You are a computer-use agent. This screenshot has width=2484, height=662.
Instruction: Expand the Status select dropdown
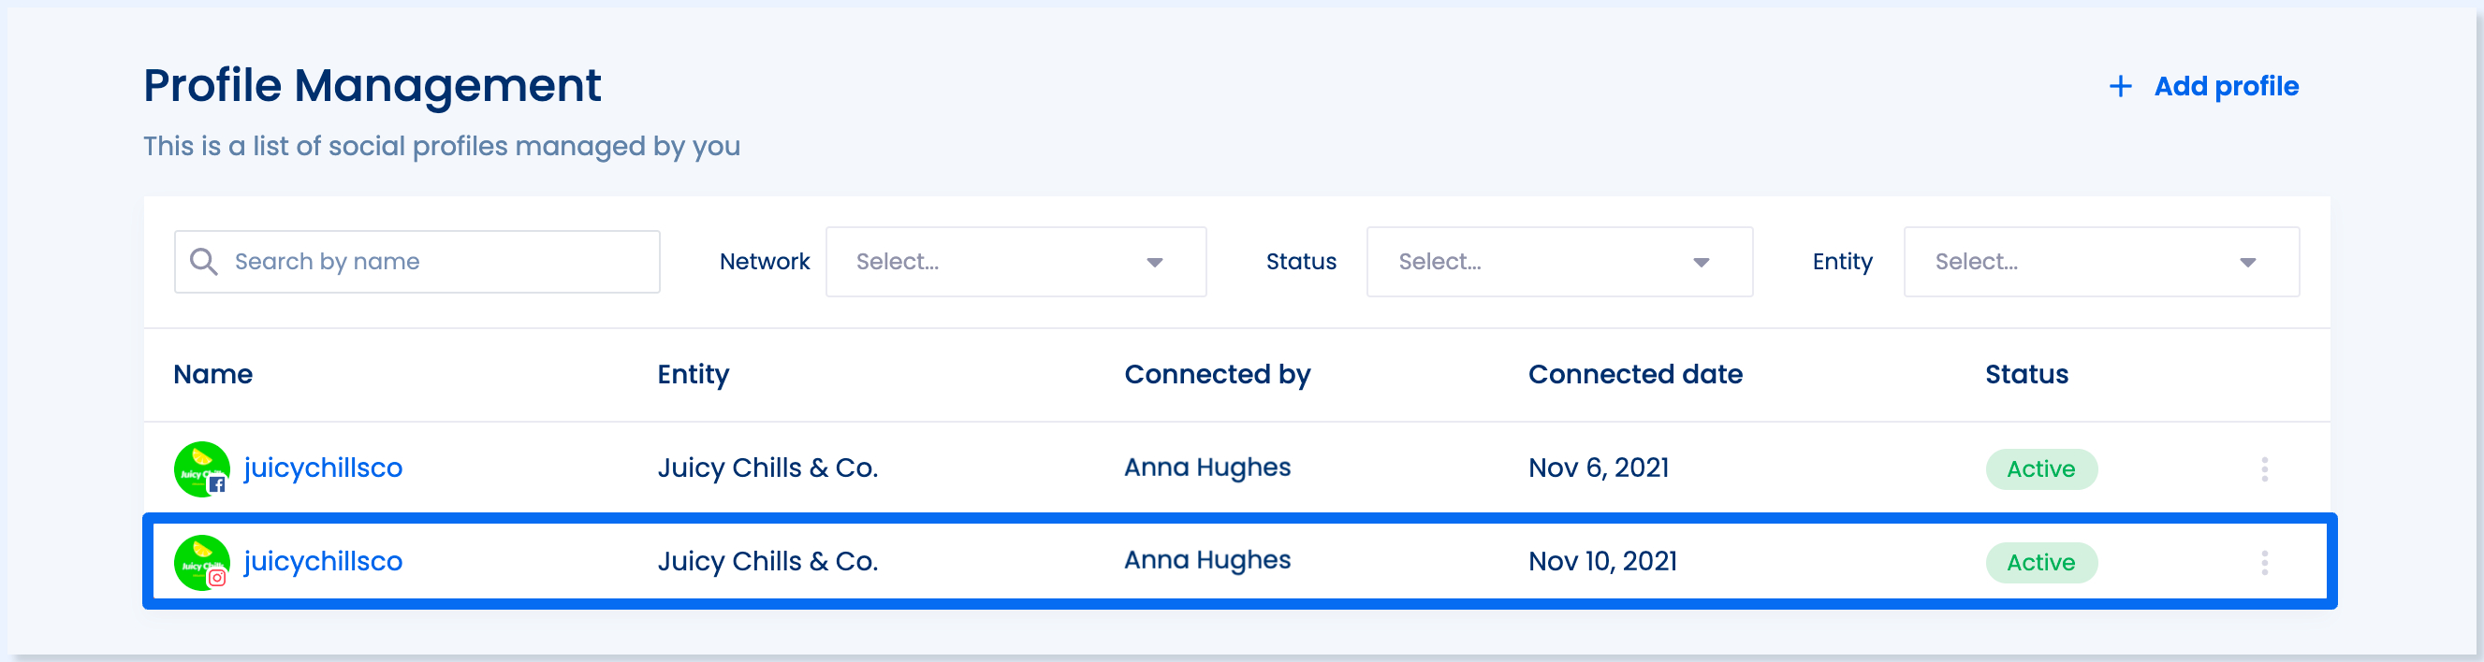pos(1559,262)
